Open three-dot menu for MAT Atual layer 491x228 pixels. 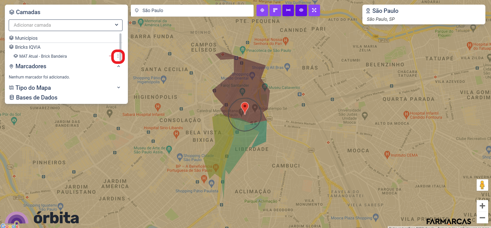tap(118, 56)
